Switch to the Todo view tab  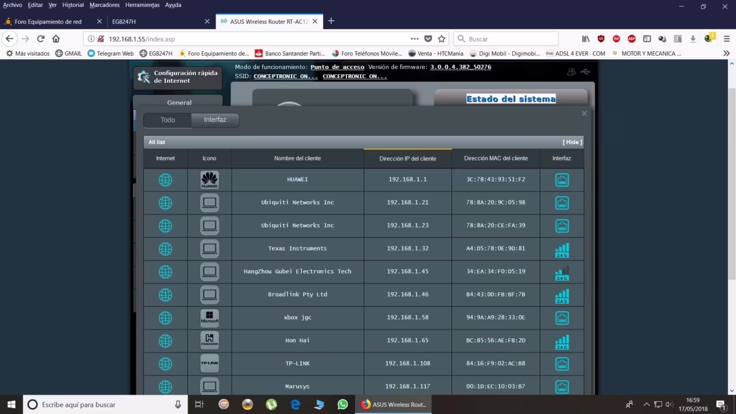167,120
